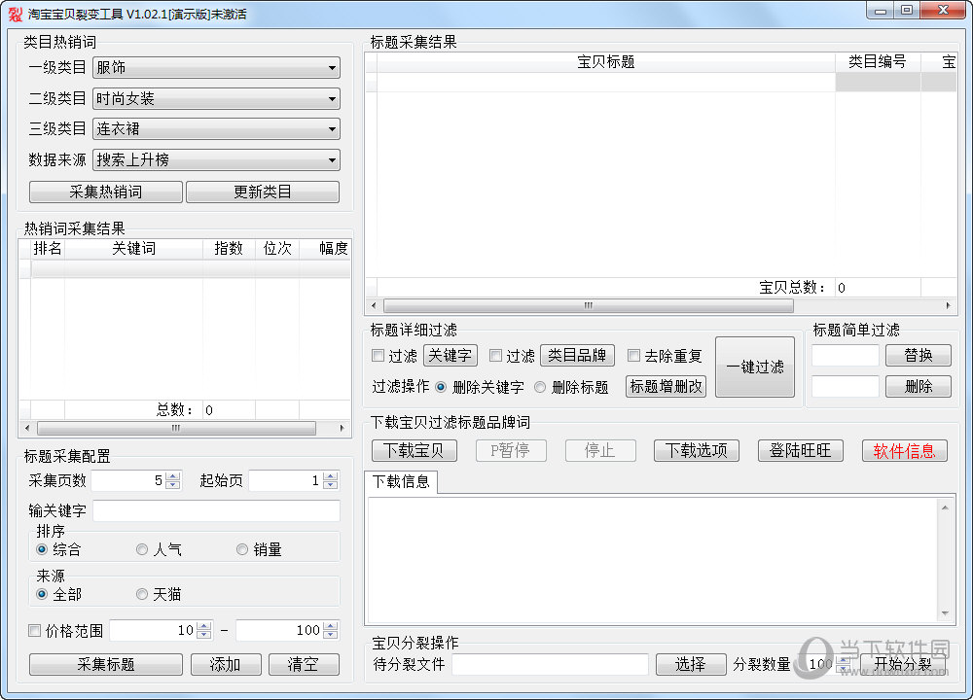Click the 替换 button
Screen dimensions: 973x700
pos(919,356)
